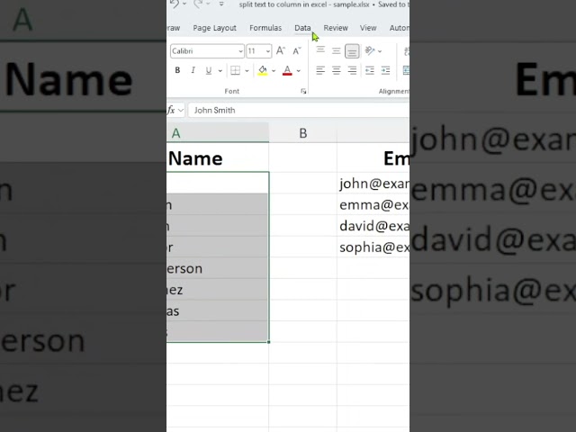Viewport: 576px width, 432px height.
Task: Toggle Bold formatting
Action: pos(177,70)
